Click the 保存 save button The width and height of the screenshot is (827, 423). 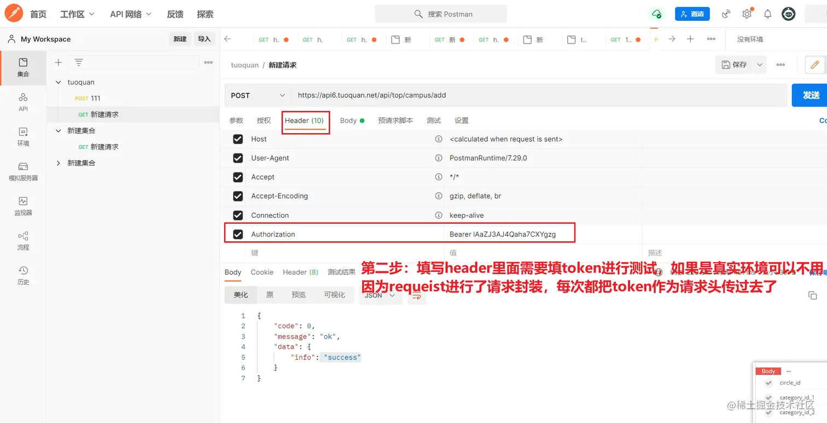pos(734,64)
